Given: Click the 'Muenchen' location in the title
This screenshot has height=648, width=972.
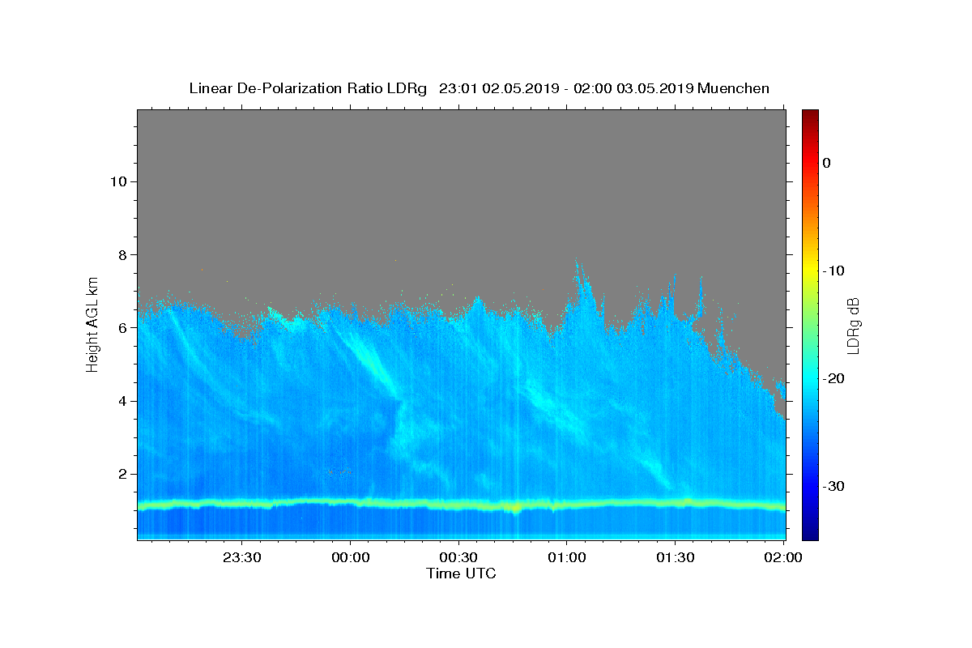Looking at the screenshot, I should pyautogui.click(x=733, y=88).
